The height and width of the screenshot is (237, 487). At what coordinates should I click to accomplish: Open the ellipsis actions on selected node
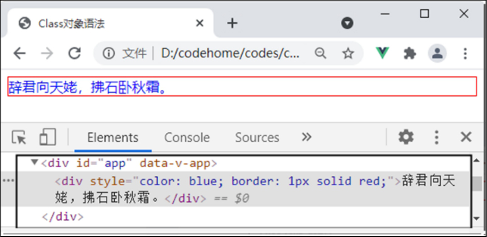pyautogui.click(x=8, y=180)
